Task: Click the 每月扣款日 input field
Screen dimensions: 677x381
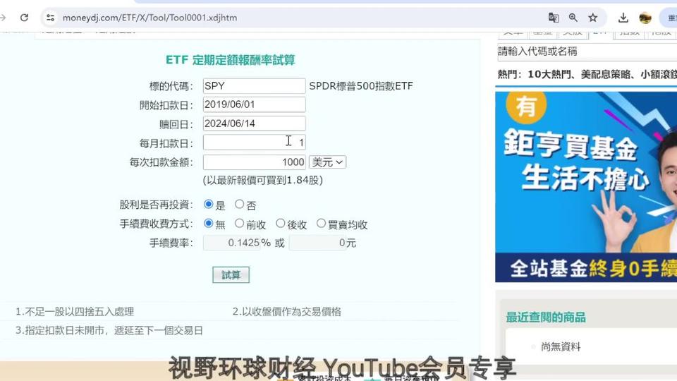Action: (x=255, y=143)
